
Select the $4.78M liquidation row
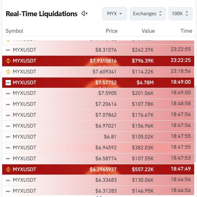point(98,82)
